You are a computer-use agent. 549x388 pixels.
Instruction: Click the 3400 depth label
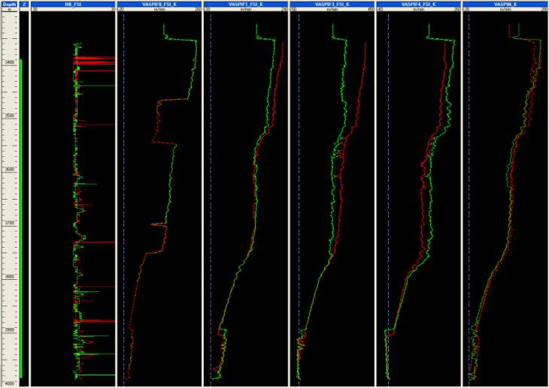[10, 62]
